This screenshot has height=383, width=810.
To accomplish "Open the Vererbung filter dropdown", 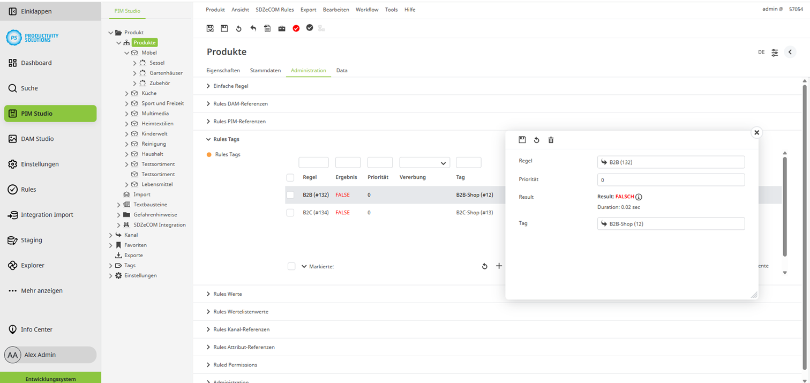I will pyautogui.click(x=424, y=163).
